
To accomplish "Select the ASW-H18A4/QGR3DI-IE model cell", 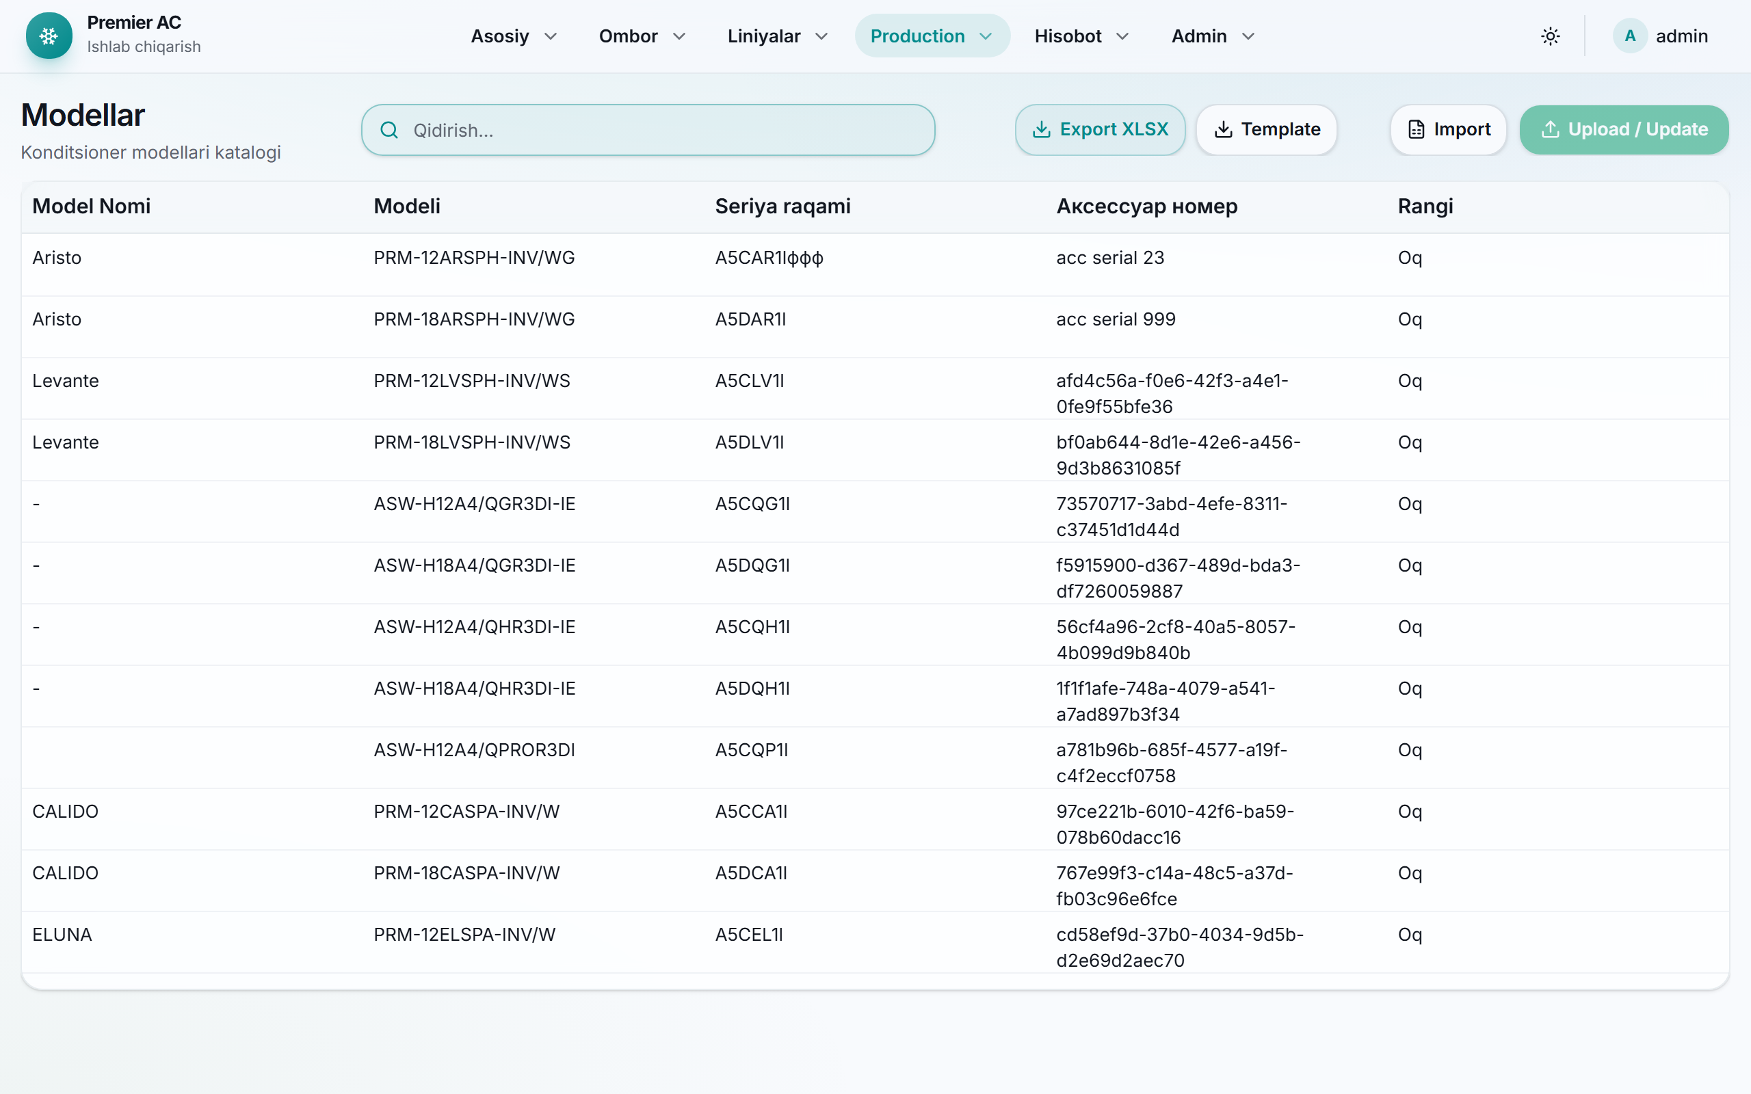I will (x=475, y=565).
